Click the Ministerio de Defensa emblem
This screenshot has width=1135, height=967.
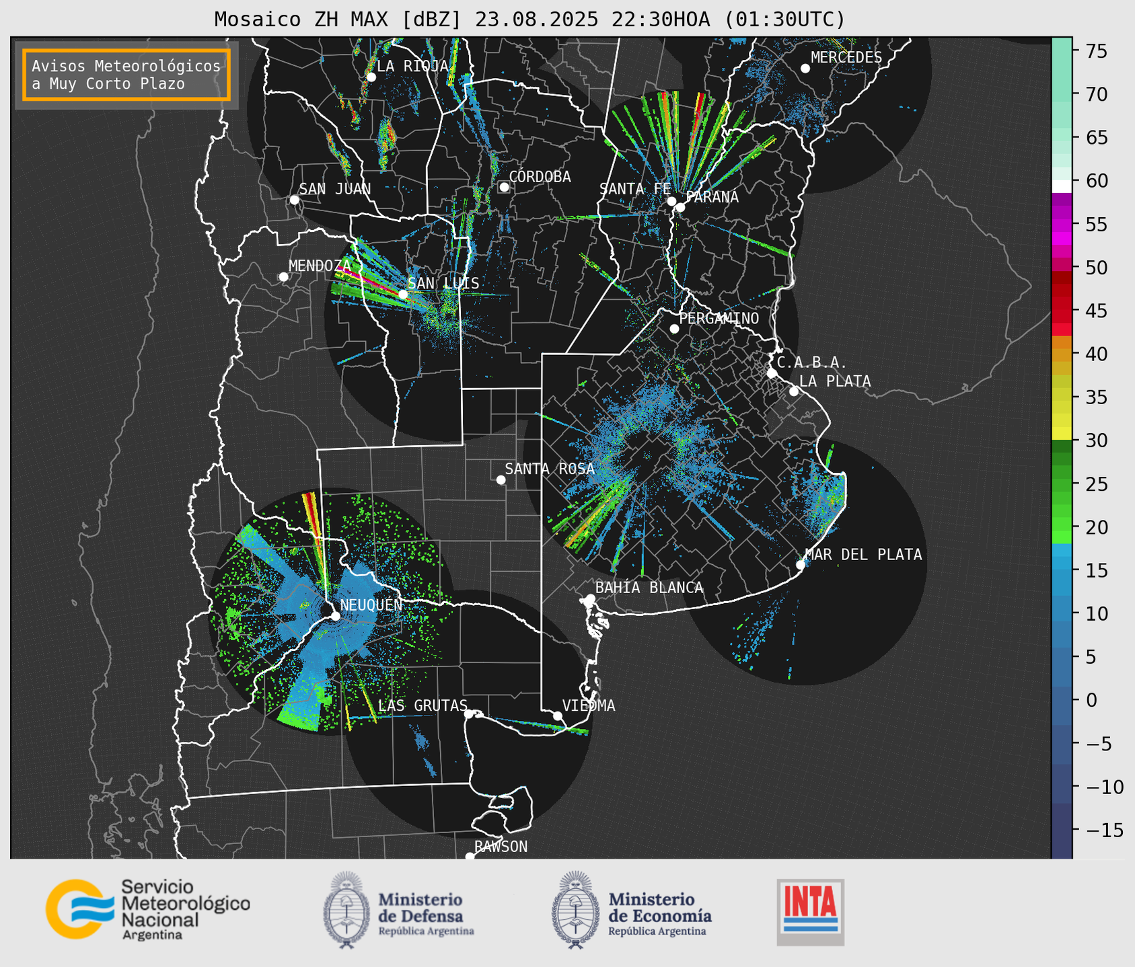point(346,910)
